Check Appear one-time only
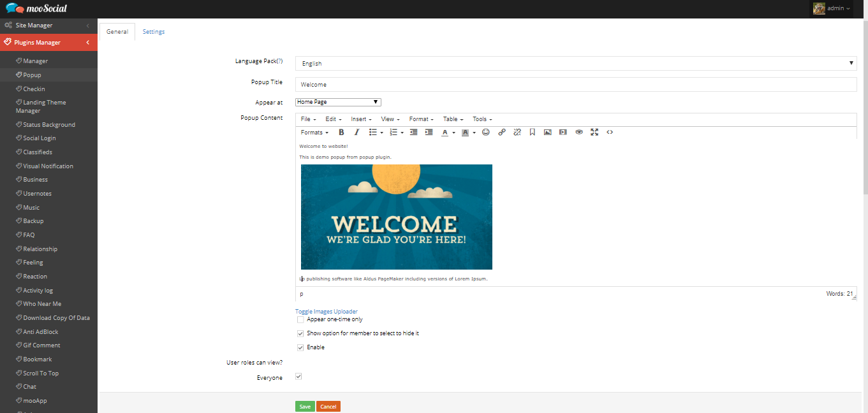This screenshot has height=413, width=868. click(x=300, y=319)
